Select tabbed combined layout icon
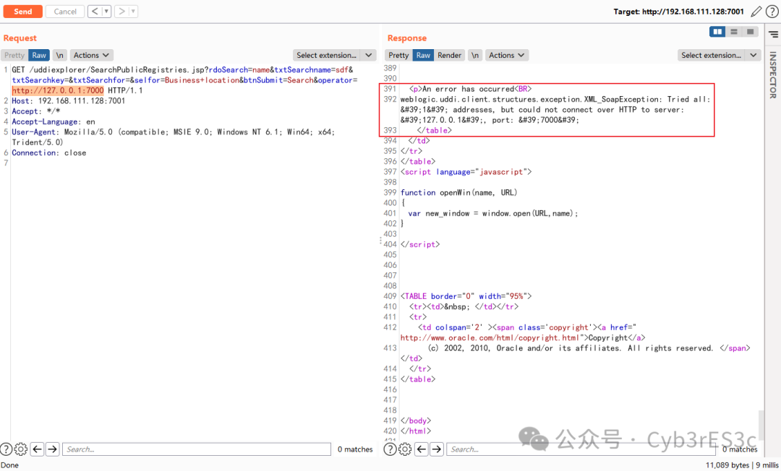The height and width of the screenshot is (471, 781). [750, 32]
